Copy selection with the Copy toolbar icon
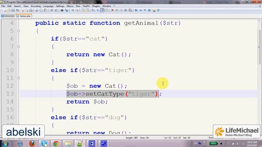 coord(41,10)
